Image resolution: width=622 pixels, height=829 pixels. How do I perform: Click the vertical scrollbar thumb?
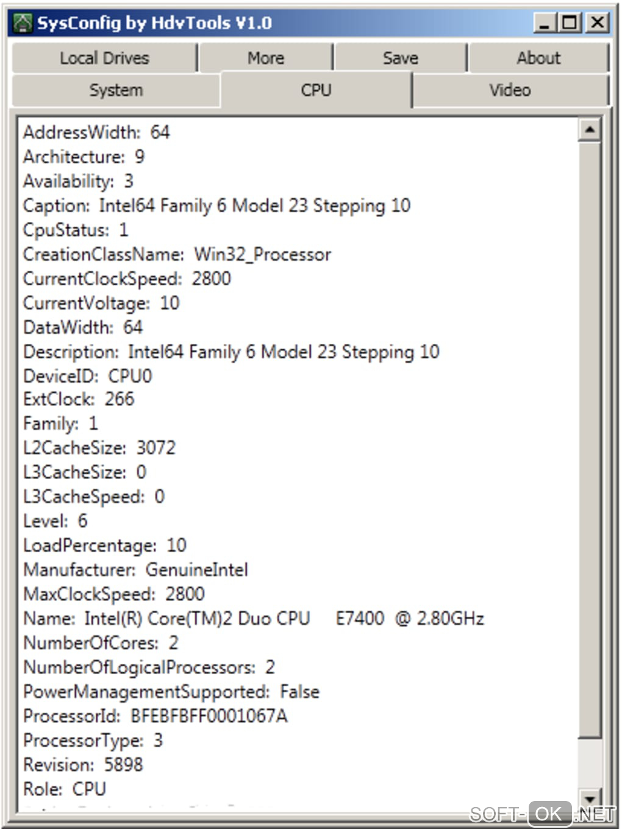pyautogui.click(x=590, y=439)
